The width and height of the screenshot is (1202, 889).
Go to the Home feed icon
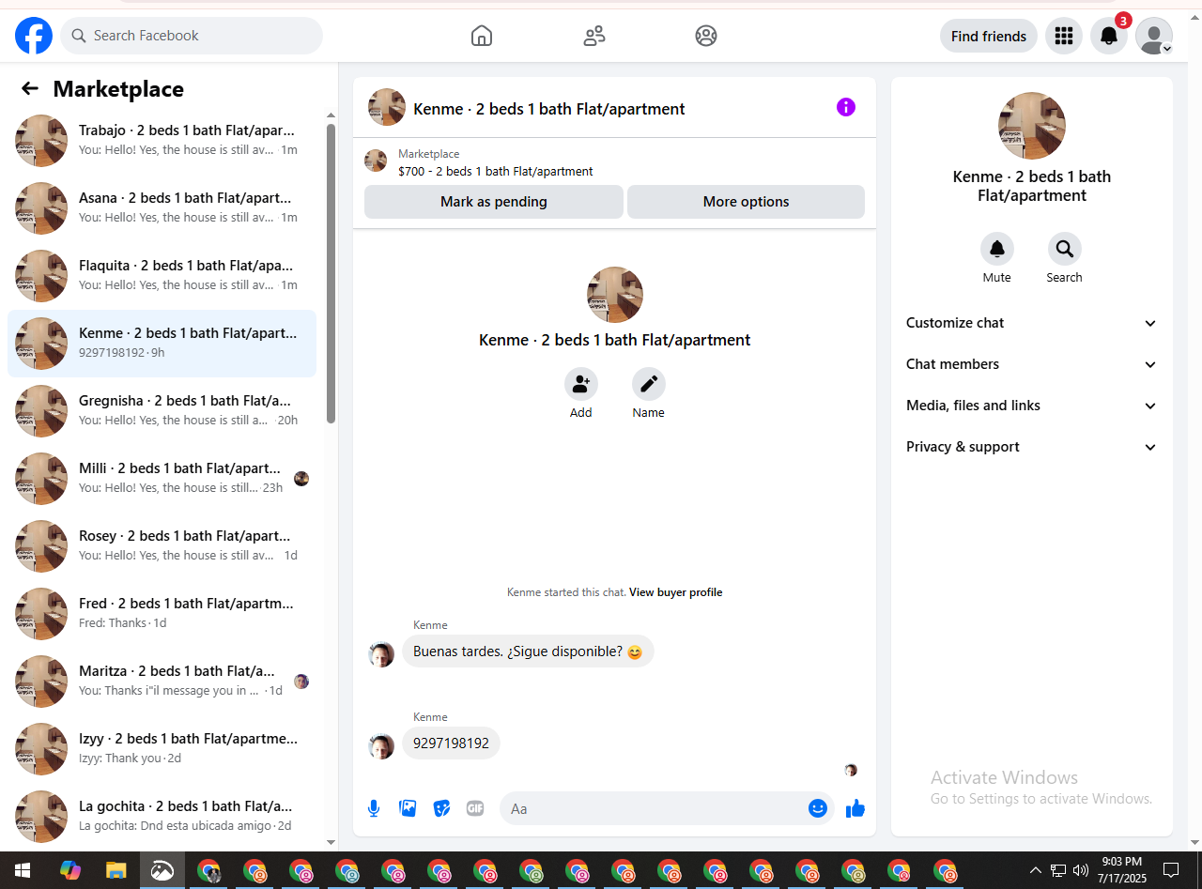click(x=481, y=36)
